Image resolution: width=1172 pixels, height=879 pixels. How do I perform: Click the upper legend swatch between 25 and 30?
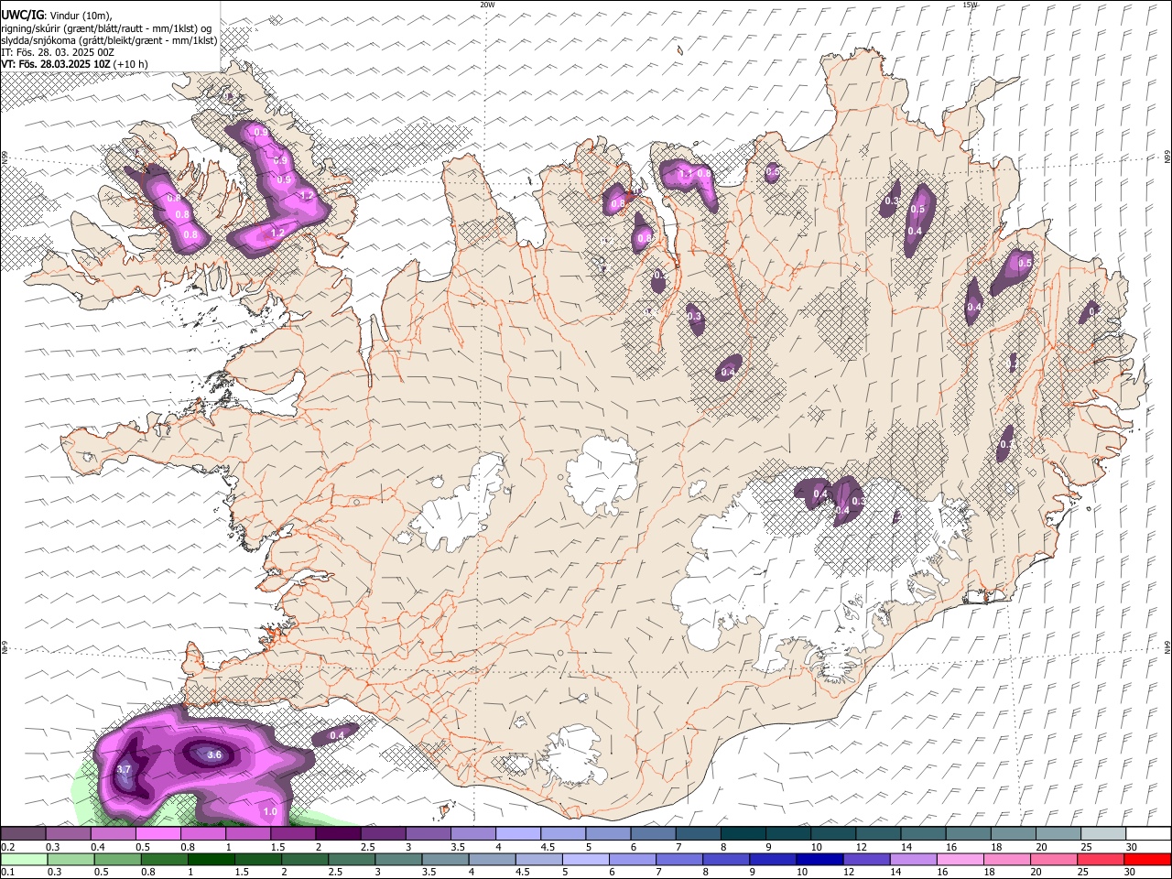click(1103, 833)
